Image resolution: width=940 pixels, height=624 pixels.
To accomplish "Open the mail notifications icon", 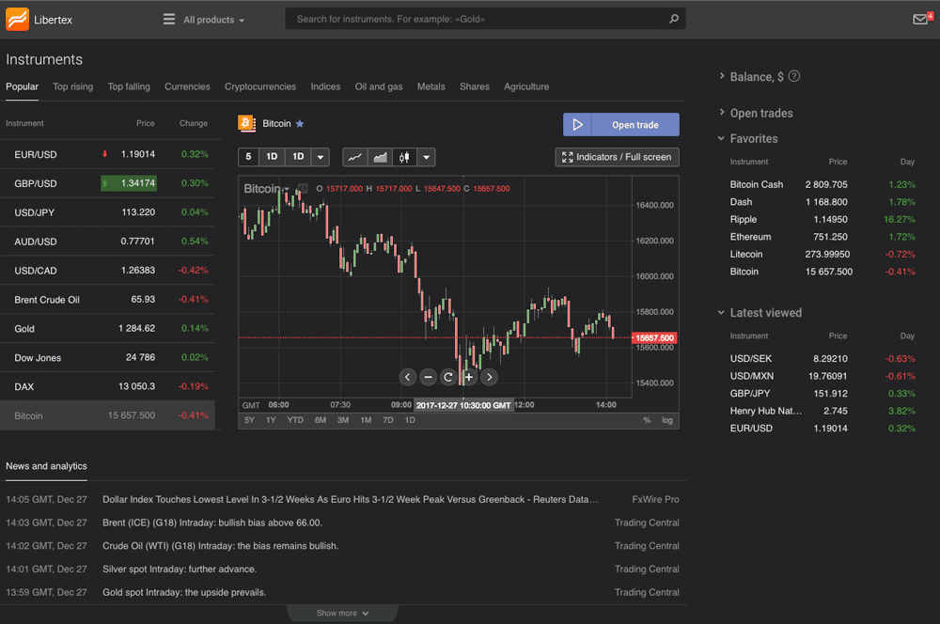I will (921, 19).
